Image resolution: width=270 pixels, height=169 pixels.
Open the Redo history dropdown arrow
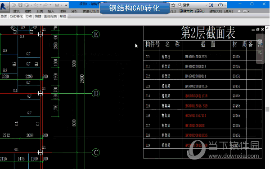click(x=50, y=5)
